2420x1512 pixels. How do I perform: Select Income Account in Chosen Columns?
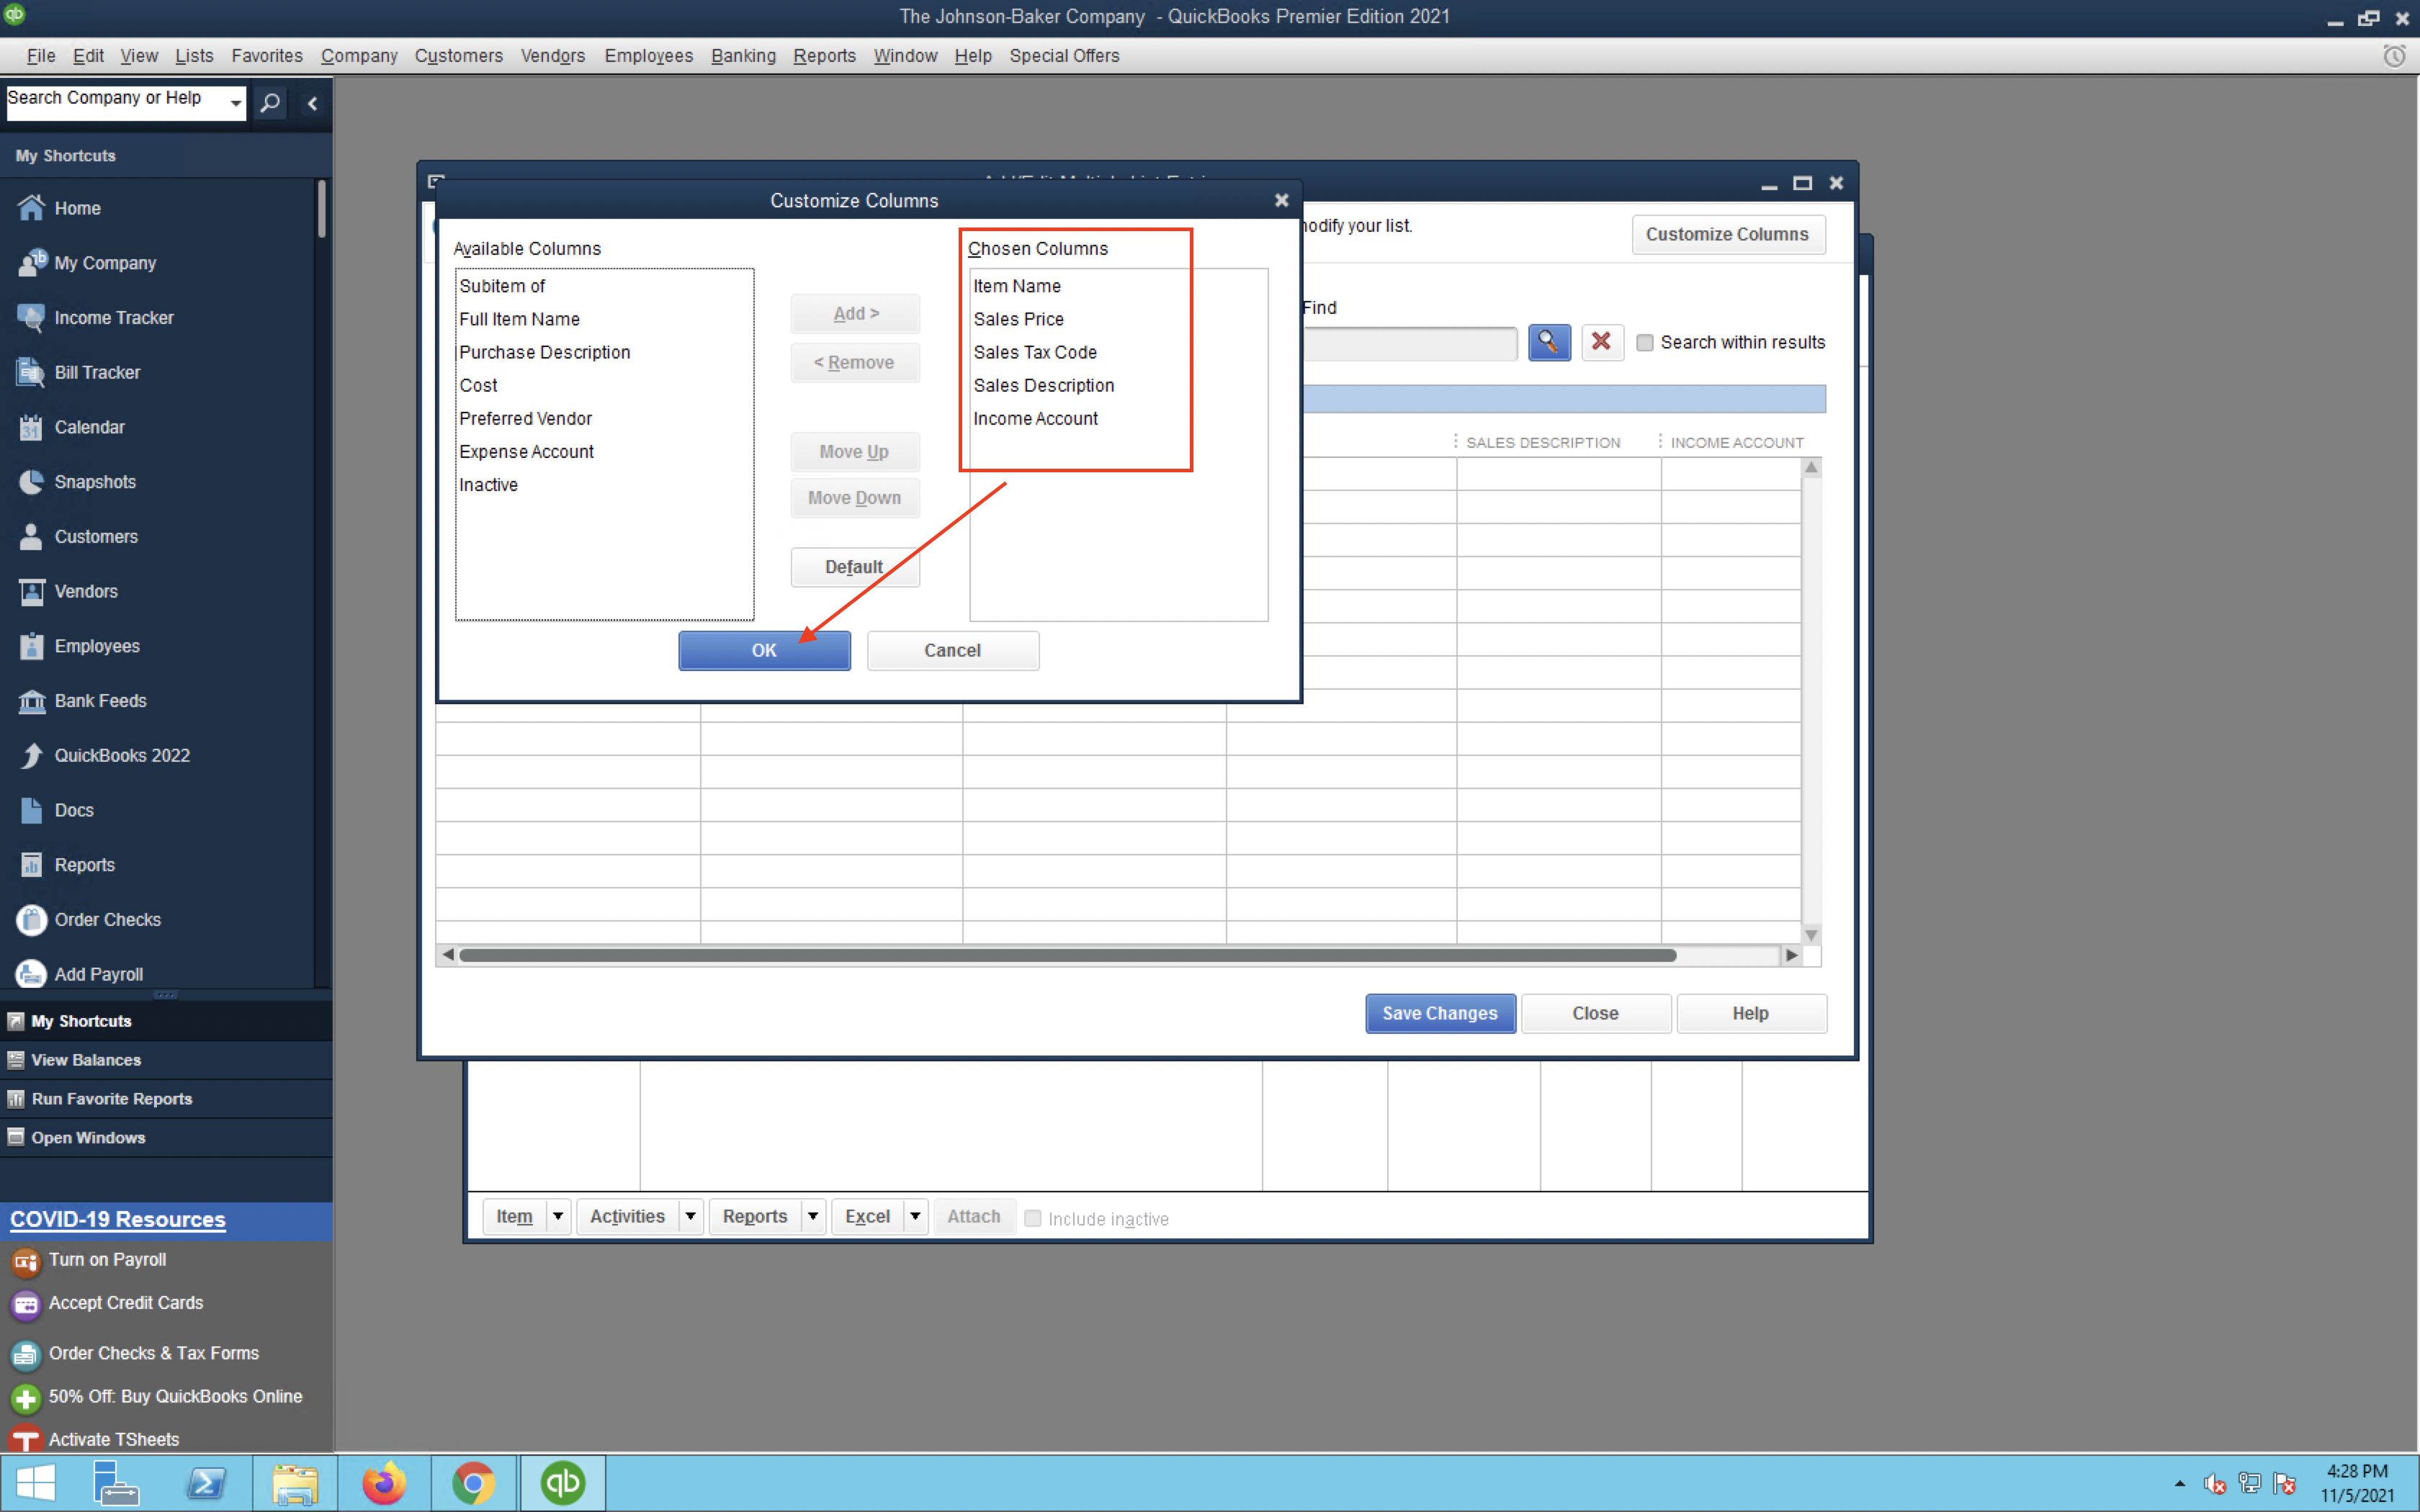[x=1036, y=419]
